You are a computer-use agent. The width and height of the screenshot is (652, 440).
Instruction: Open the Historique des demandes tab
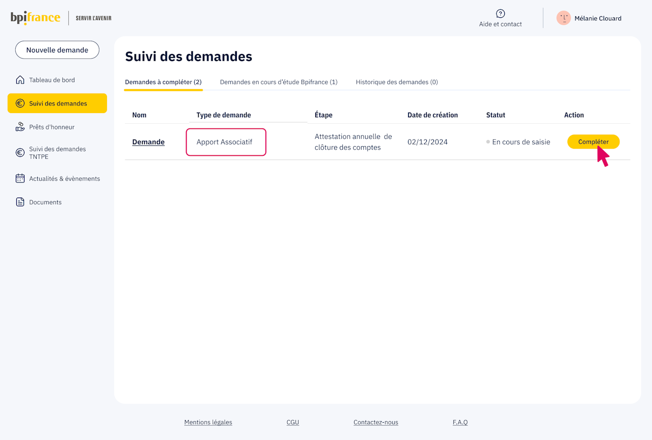[397, 82]
